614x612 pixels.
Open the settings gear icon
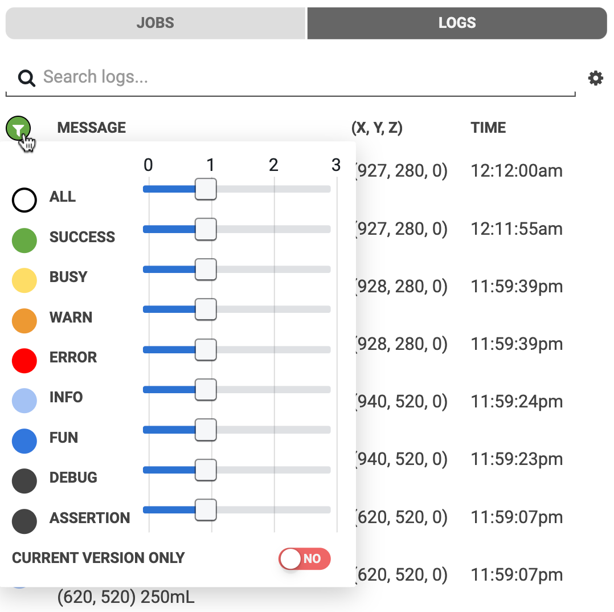pyautogui.click(x=595, y=78)
